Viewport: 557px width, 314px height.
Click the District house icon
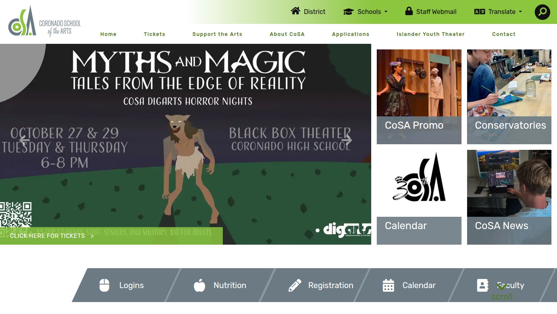pos(295,11)
